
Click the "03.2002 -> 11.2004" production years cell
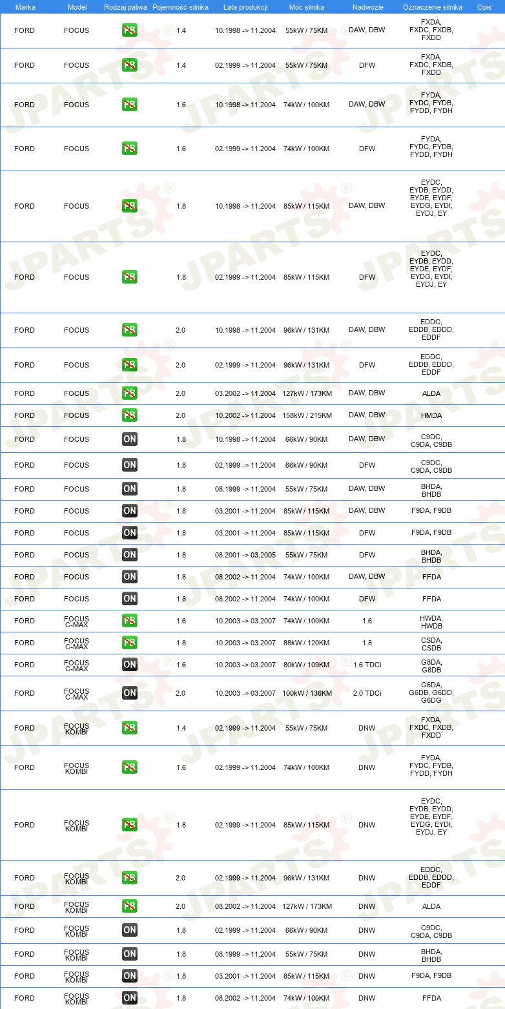click(x=245, y=393)
